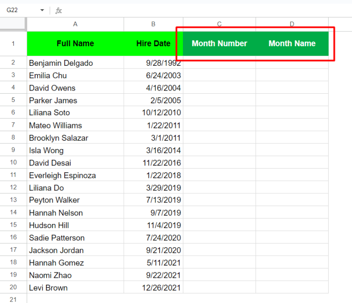Select row 20 header
352x303 pixels.
click(13, 287)
